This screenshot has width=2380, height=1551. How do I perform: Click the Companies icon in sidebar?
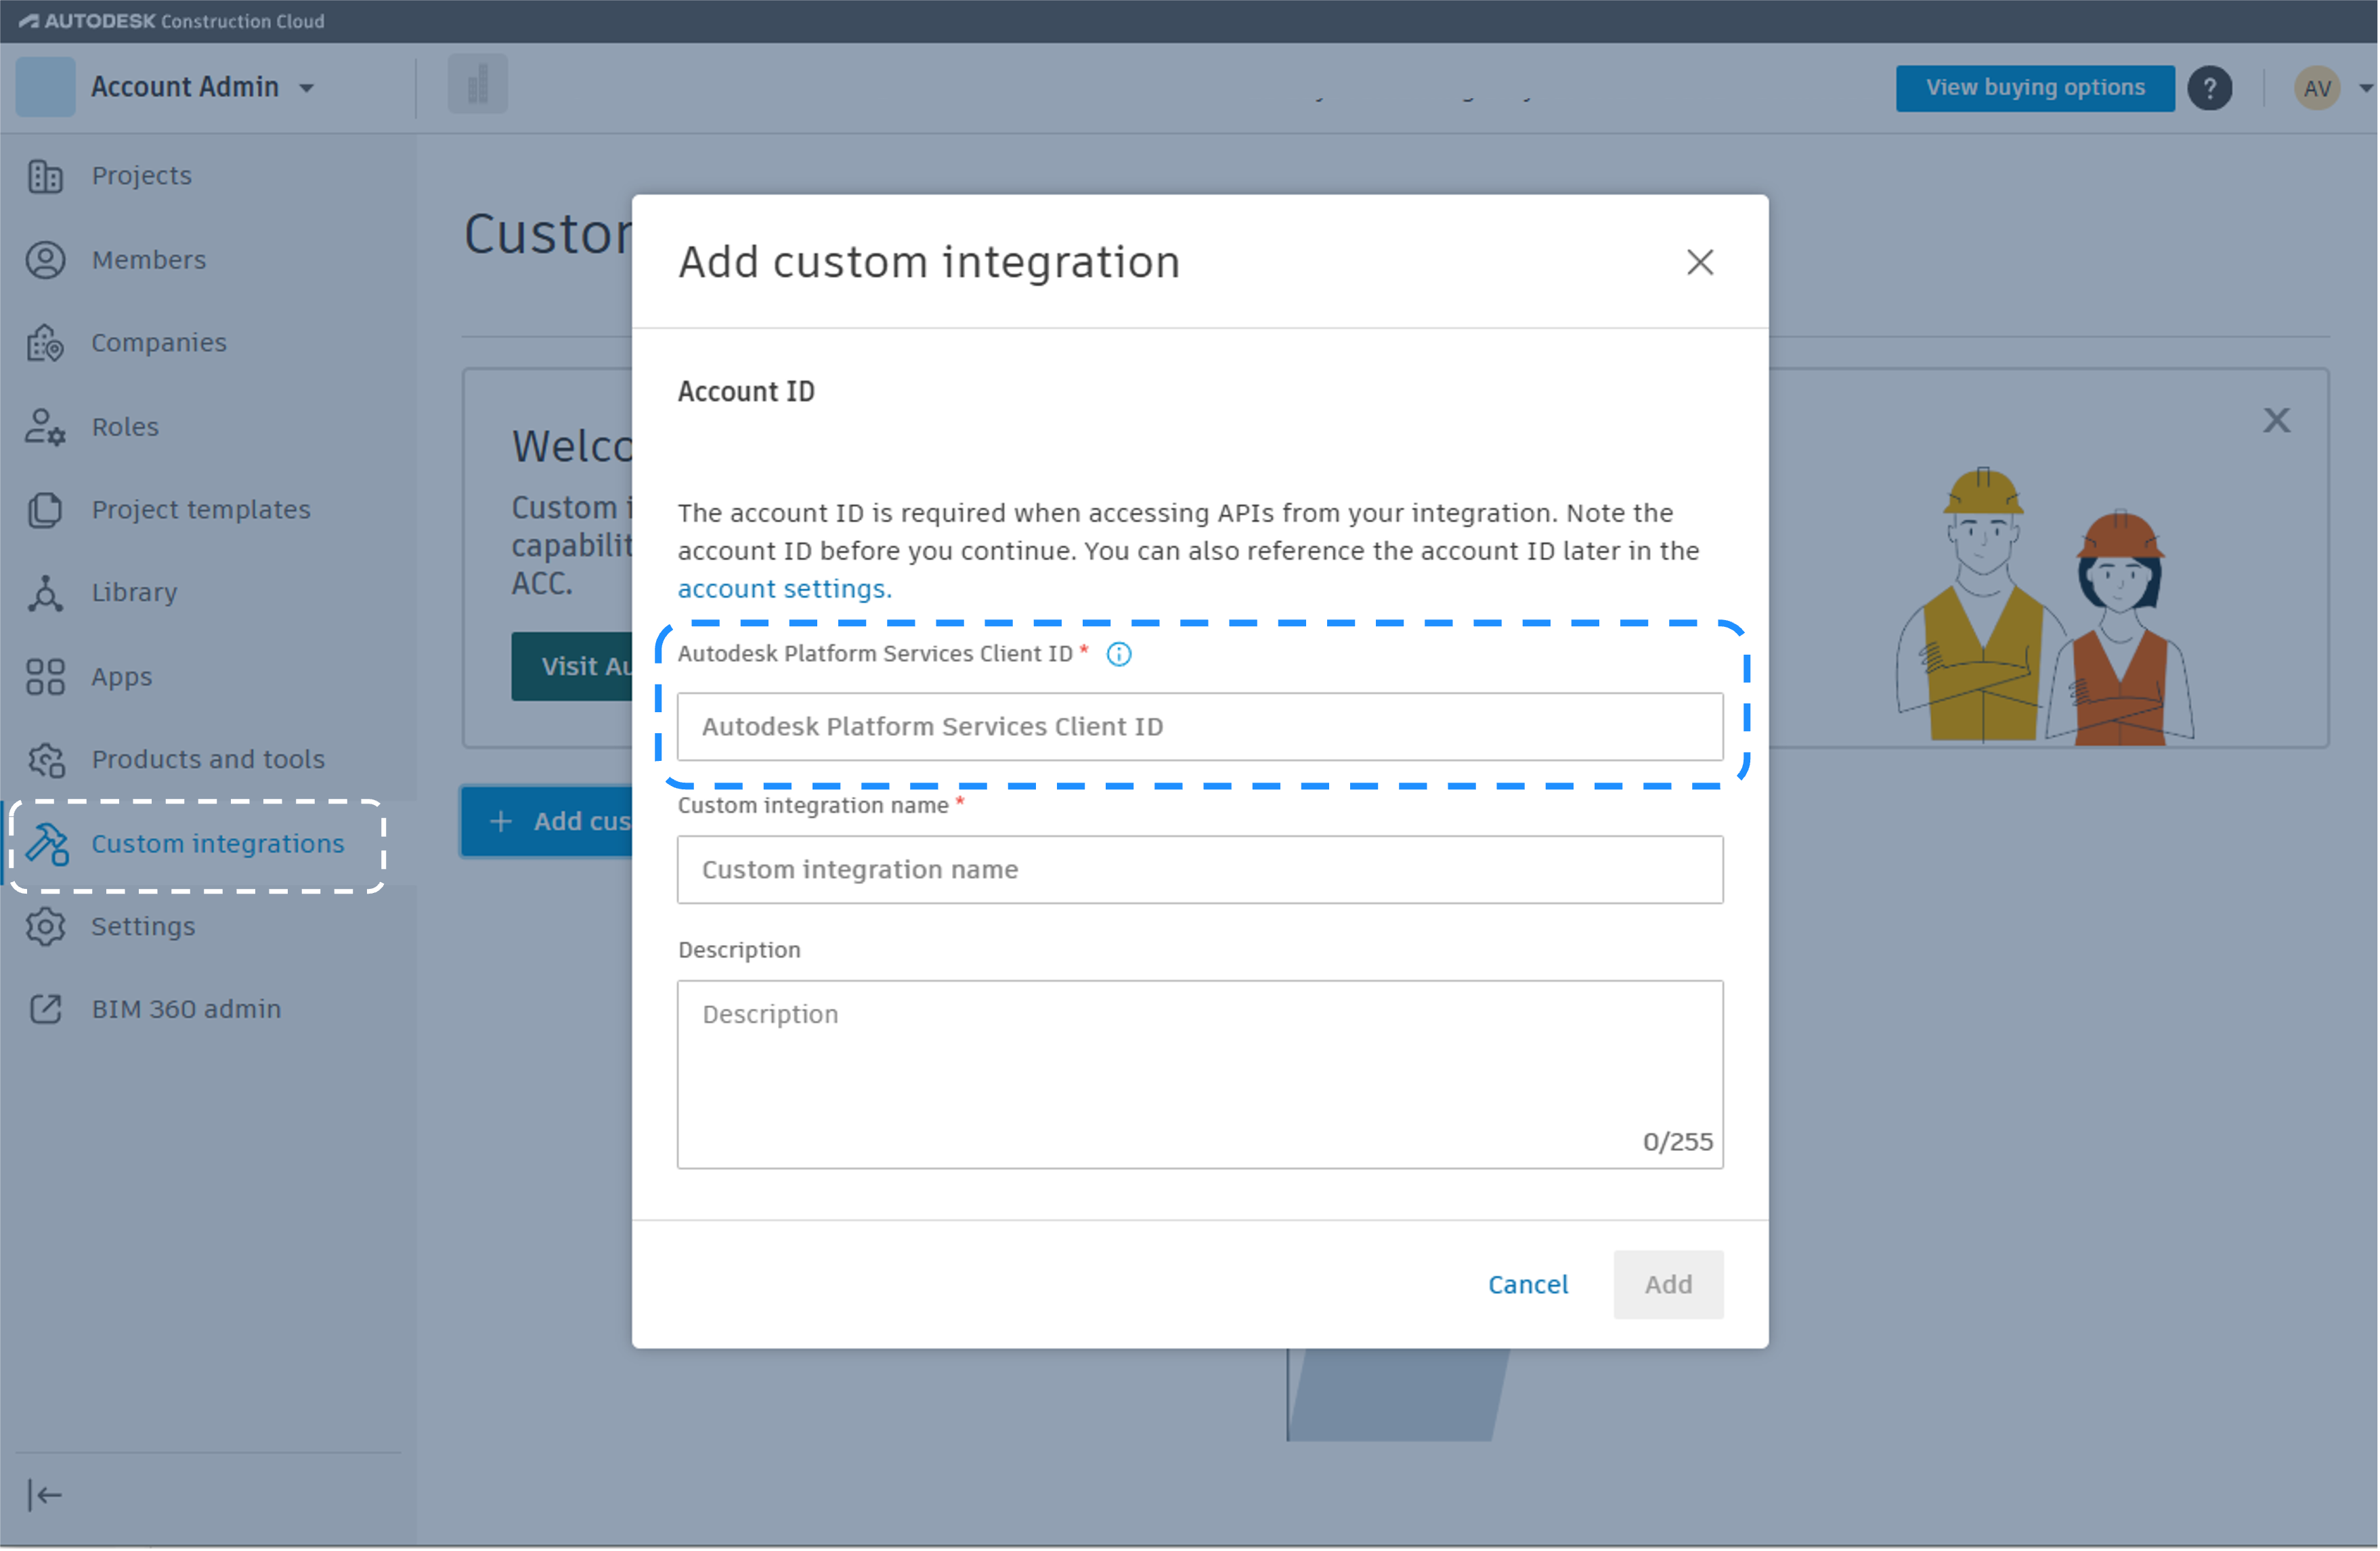pyautogui.click(x=45, y=343)
